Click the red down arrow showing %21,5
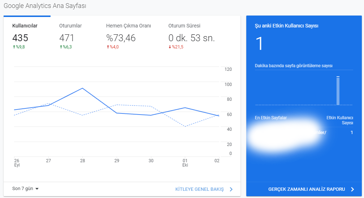 170,47
